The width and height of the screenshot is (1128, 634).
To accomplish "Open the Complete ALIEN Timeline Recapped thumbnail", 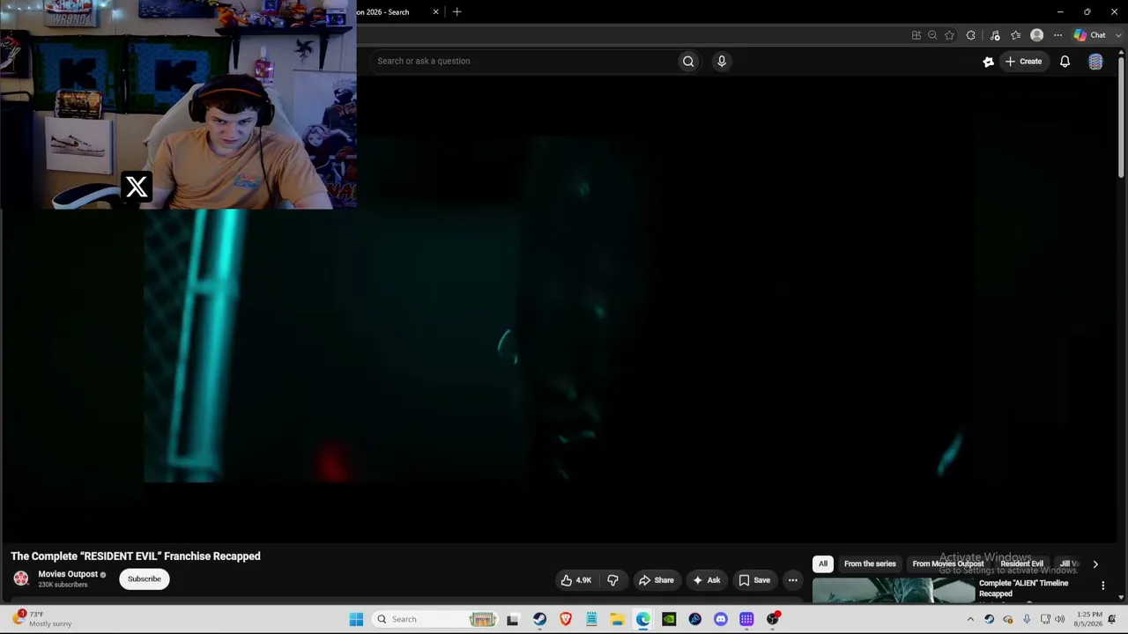I will coord(893,591).
